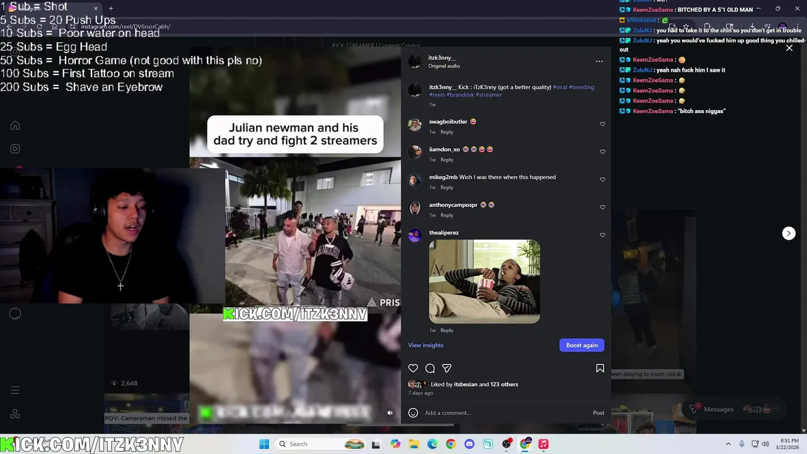Viewport: 807px width, 454px height.
Task: View the 123 others who liked
Action: (x=504, y=384)
